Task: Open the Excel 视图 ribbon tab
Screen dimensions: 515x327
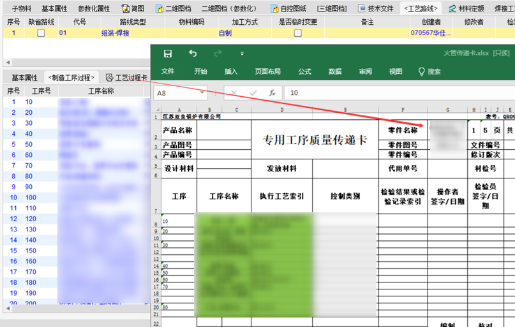Action: pos(396,71)
